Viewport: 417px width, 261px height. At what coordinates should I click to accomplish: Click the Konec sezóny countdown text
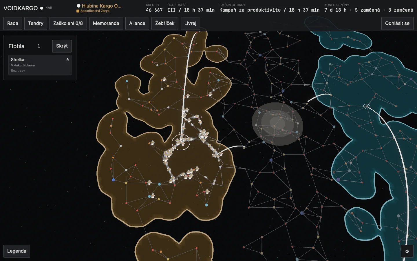point(369,10)
